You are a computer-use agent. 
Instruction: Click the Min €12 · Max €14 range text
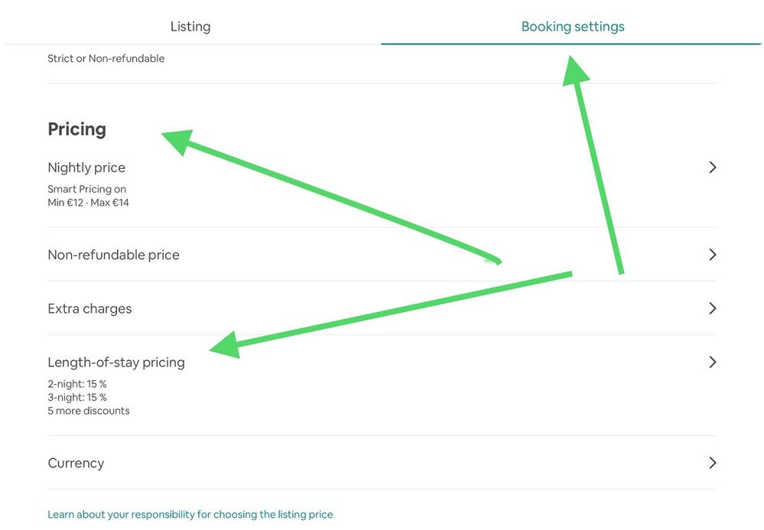pos(88,203)
